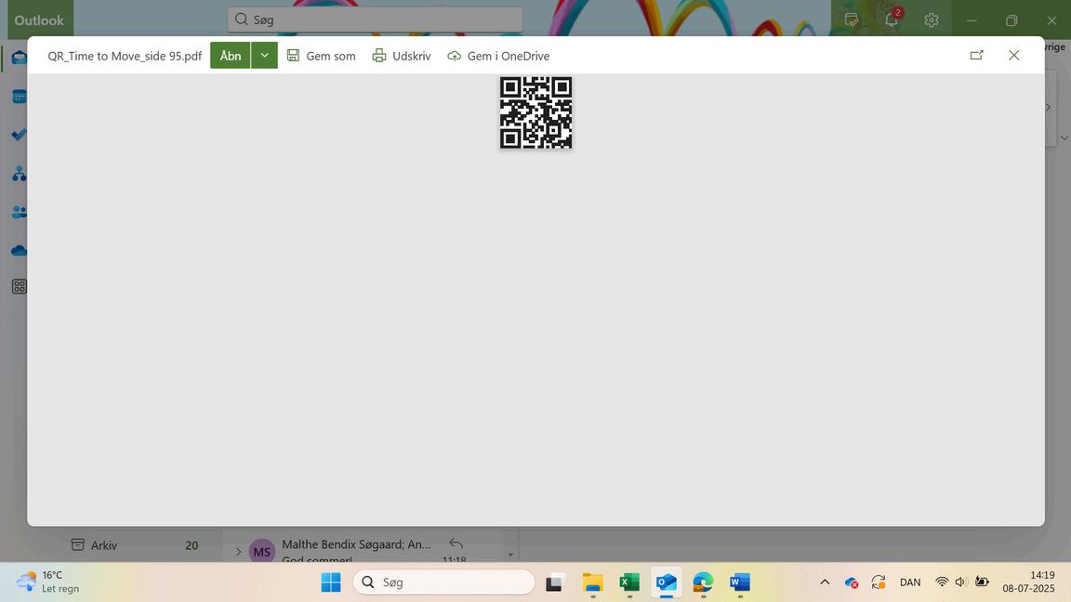Open the To Do checkmark icon
The image size is (1071, 602).
pos(20,135)
